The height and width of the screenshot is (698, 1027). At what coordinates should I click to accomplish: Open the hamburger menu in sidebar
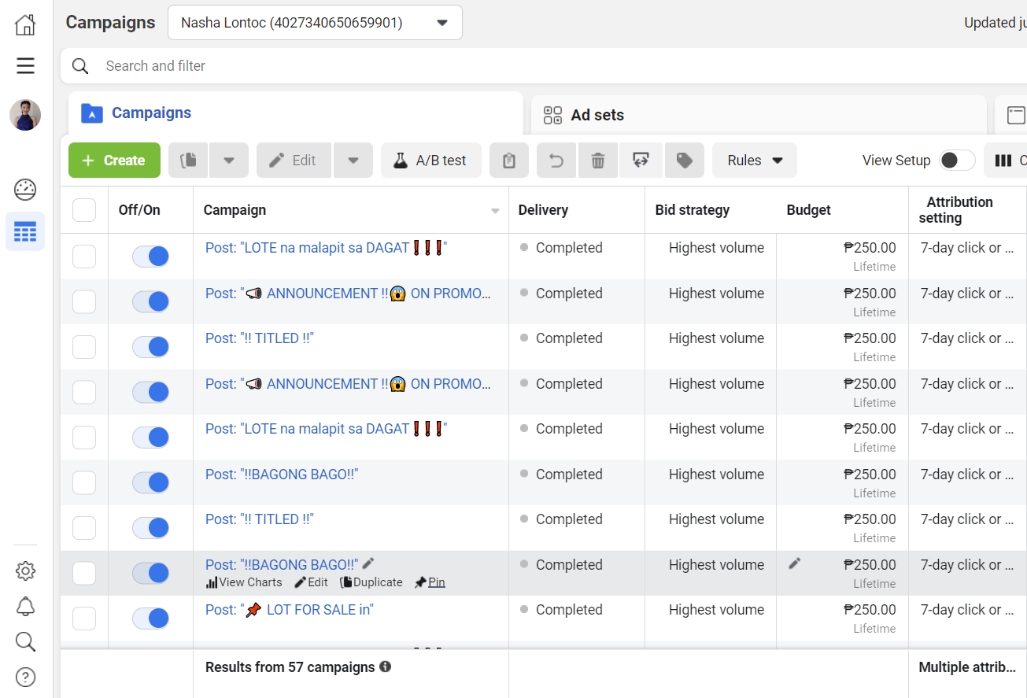pos(25,65)
